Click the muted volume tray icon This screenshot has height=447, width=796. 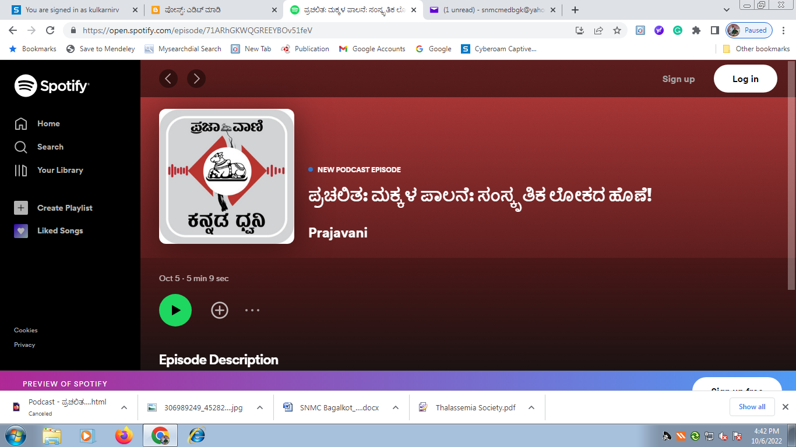coord(723,436)
